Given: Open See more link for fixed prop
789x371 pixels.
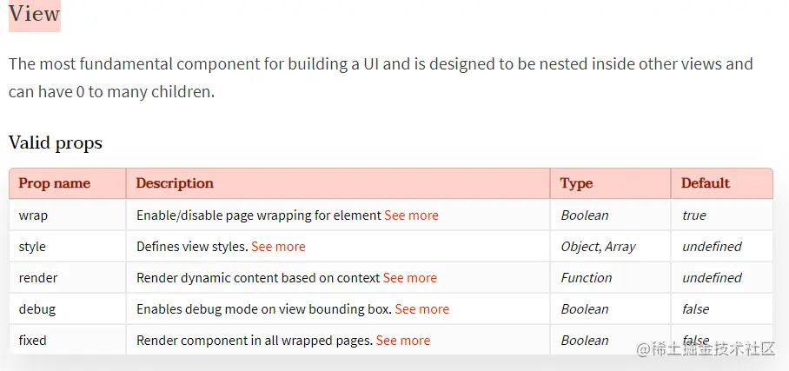Looking at the screenshot, I should 403,341.
